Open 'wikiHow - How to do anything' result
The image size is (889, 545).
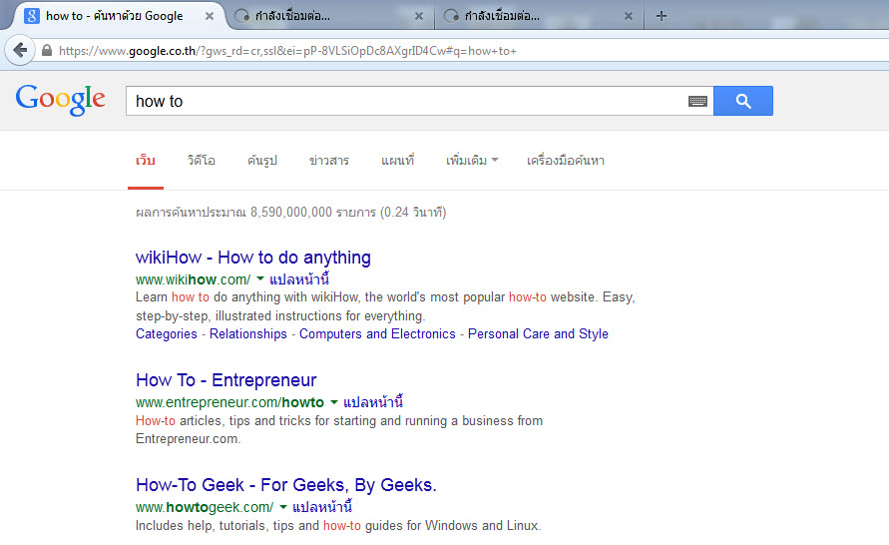pos(252,258)
